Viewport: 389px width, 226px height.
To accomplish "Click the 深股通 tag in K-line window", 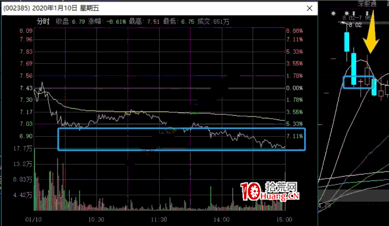I will point(367,3).
